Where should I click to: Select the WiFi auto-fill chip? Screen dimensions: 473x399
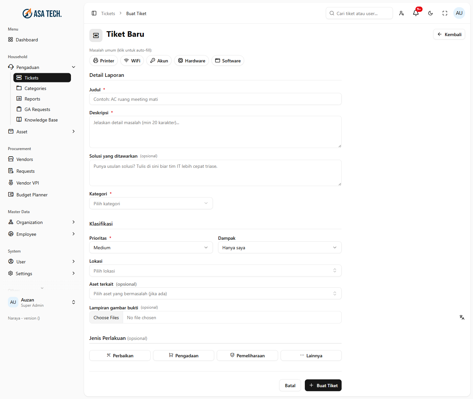click(x=132, y=61)
